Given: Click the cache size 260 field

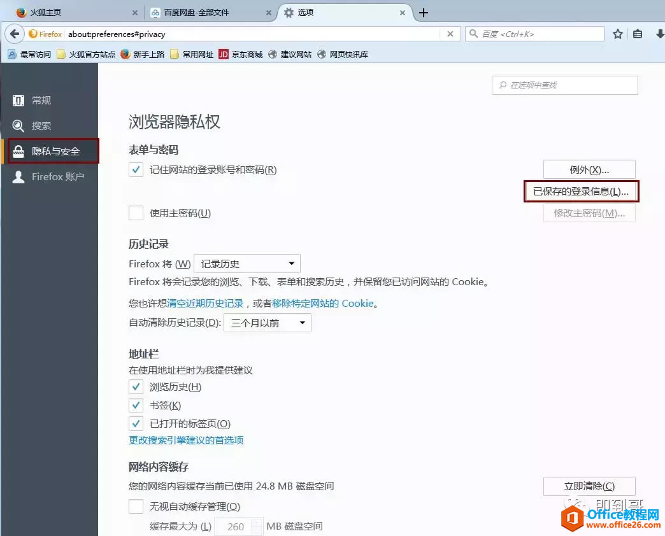Looking at the screenshot, I should [x=234, y=526].
